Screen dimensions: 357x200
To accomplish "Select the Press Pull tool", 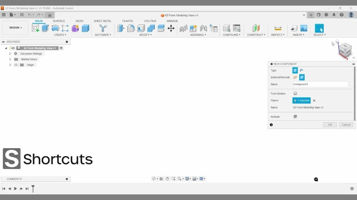I will pos(121,28).
